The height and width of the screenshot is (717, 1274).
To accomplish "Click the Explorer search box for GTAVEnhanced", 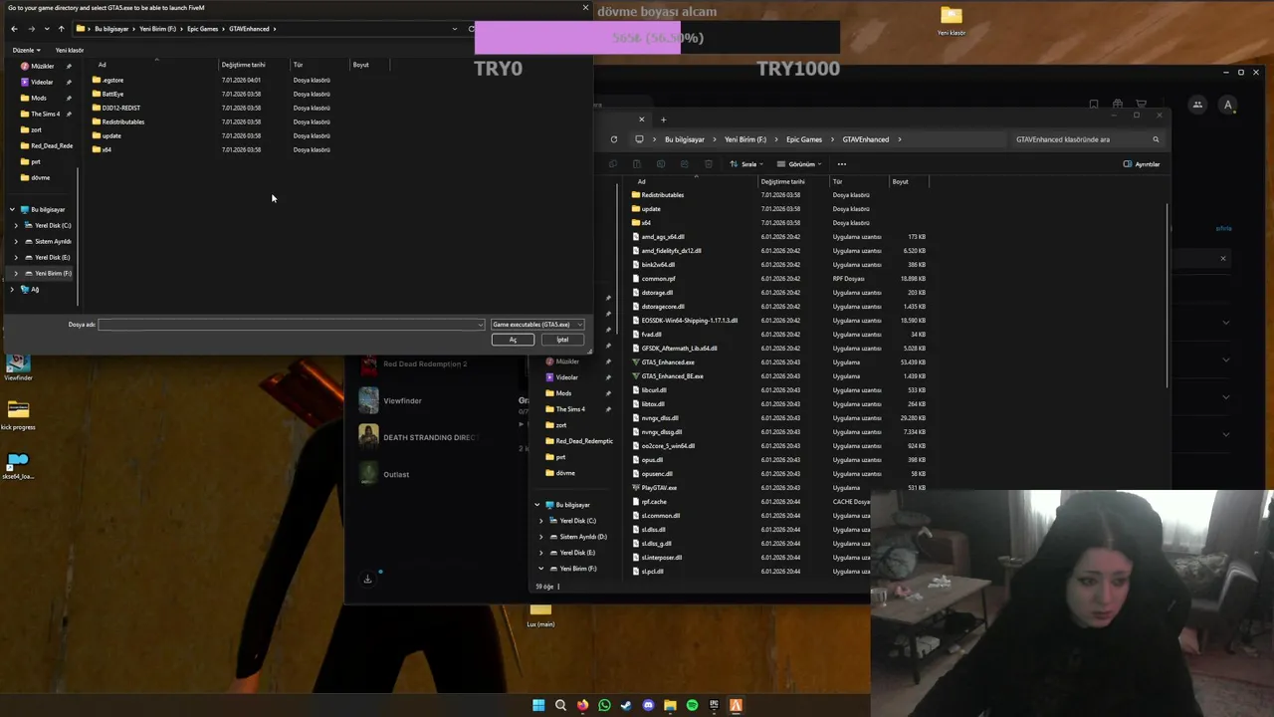I will tap(1080, 139).
